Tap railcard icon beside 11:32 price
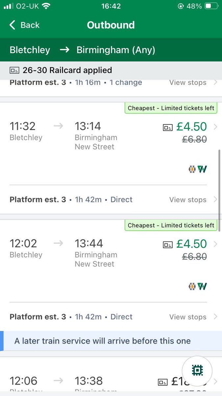This screenshot has width=222, height=396. click(x=168, y=127)
